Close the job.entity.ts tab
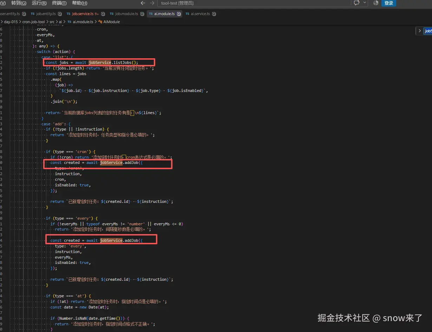The height and width of the screenshot is (332, 432). [x=60, y=14]
